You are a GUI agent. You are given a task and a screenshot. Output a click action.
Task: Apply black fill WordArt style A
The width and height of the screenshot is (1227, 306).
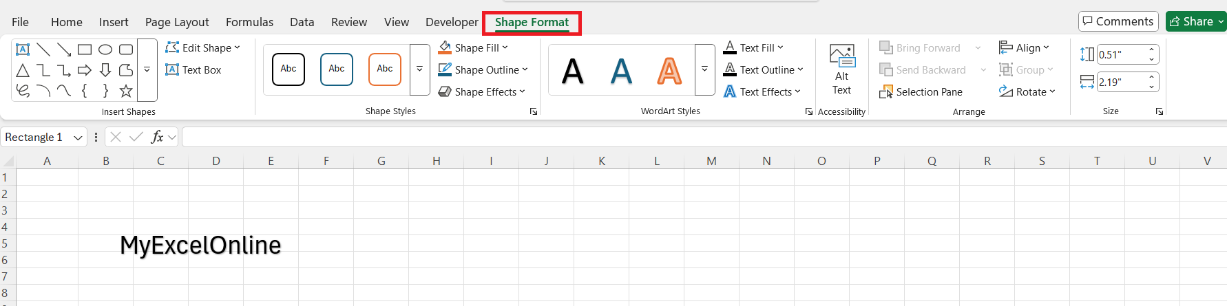(x=573, y=71)
